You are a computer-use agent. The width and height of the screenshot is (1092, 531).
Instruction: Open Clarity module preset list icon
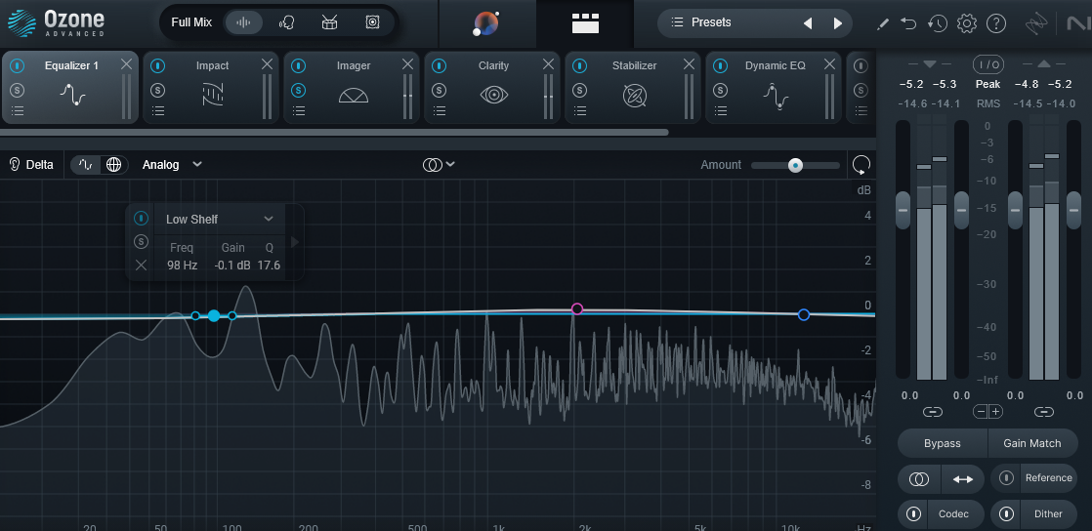[x=439, y=110]
